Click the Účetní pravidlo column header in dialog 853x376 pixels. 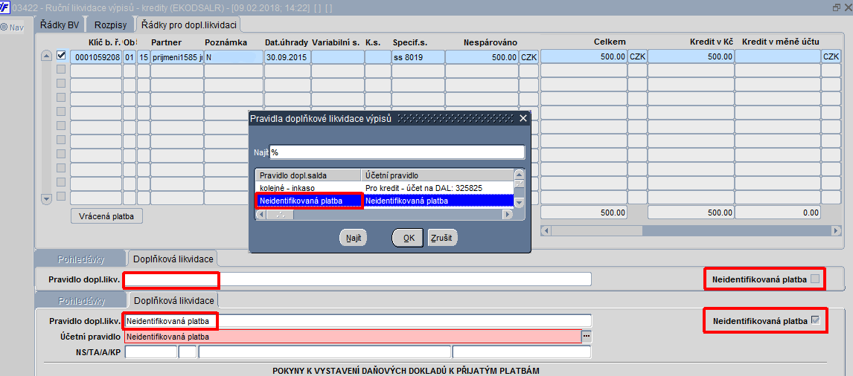click(x=438, y=175)
